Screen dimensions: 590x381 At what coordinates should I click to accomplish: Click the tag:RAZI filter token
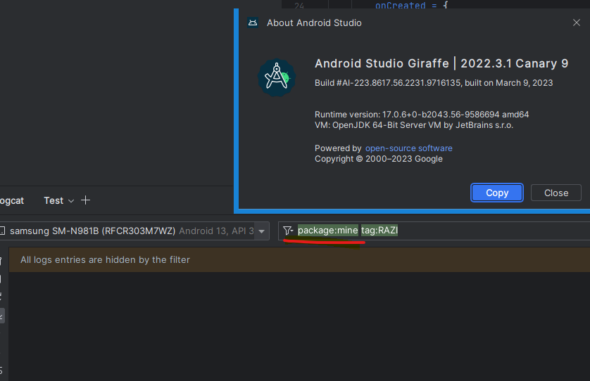[379, 231]
